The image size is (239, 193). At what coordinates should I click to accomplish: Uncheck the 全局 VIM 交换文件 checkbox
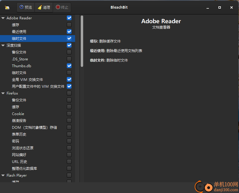tap(69, 79)
